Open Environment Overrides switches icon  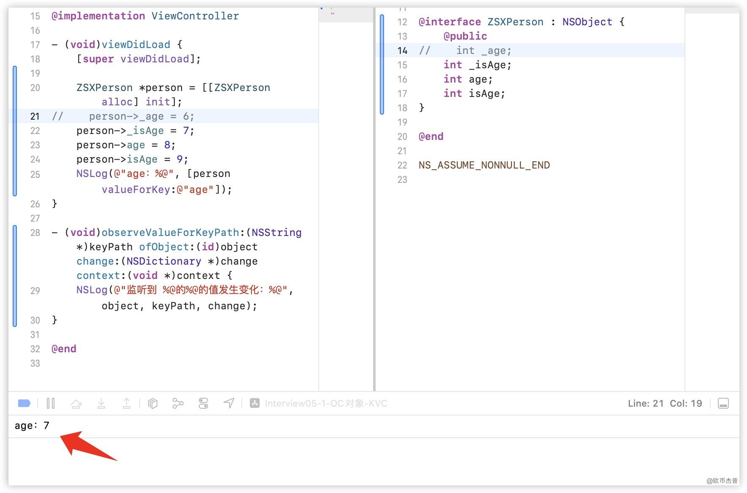coord(203,403)
